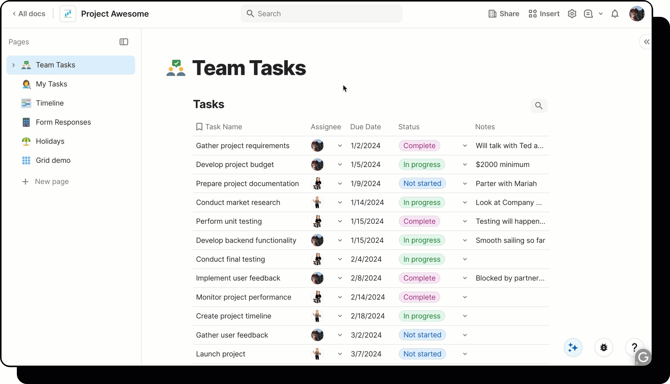Click the Team Tasks page title icon
670x384 pixels.
click(176, 68)
